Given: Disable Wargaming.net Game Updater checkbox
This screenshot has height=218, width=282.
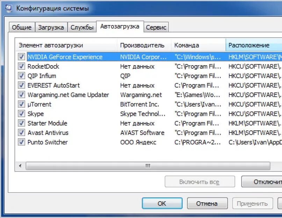Looking at the screenshot, I should point(21,95).
